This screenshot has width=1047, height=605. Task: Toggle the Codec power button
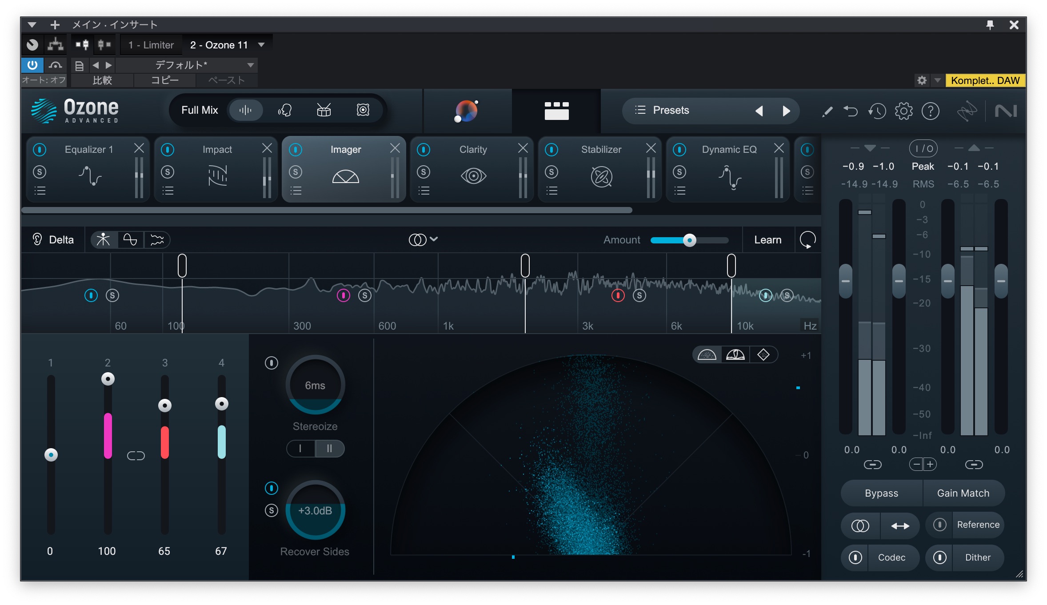(855, 557)
